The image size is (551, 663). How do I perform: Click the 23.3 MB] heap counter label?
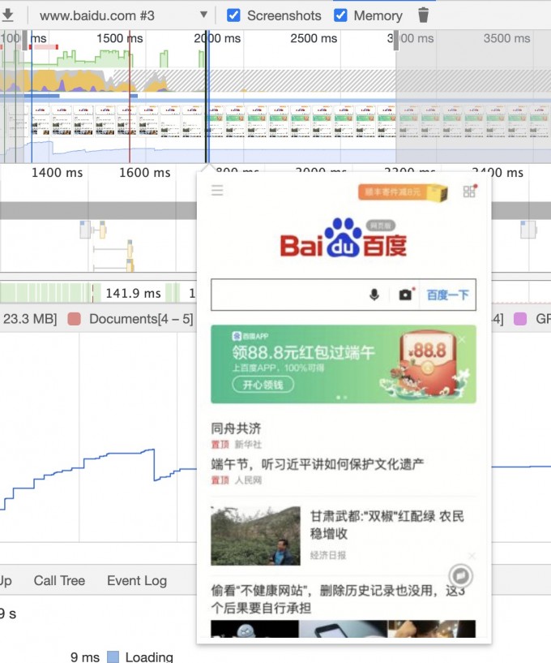[x=28, y=319]
